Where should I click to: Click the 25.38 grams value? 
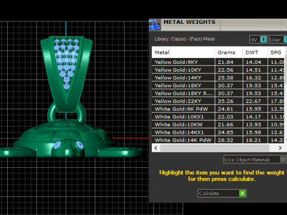(225, 78)
